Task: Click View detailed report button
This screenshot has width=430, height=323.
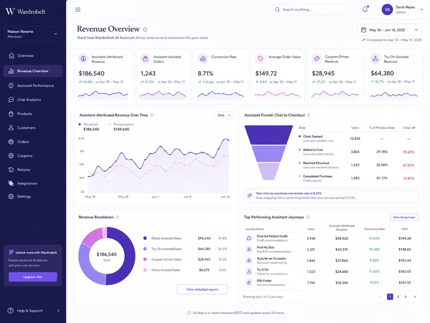Action: (x=202, y=289)
